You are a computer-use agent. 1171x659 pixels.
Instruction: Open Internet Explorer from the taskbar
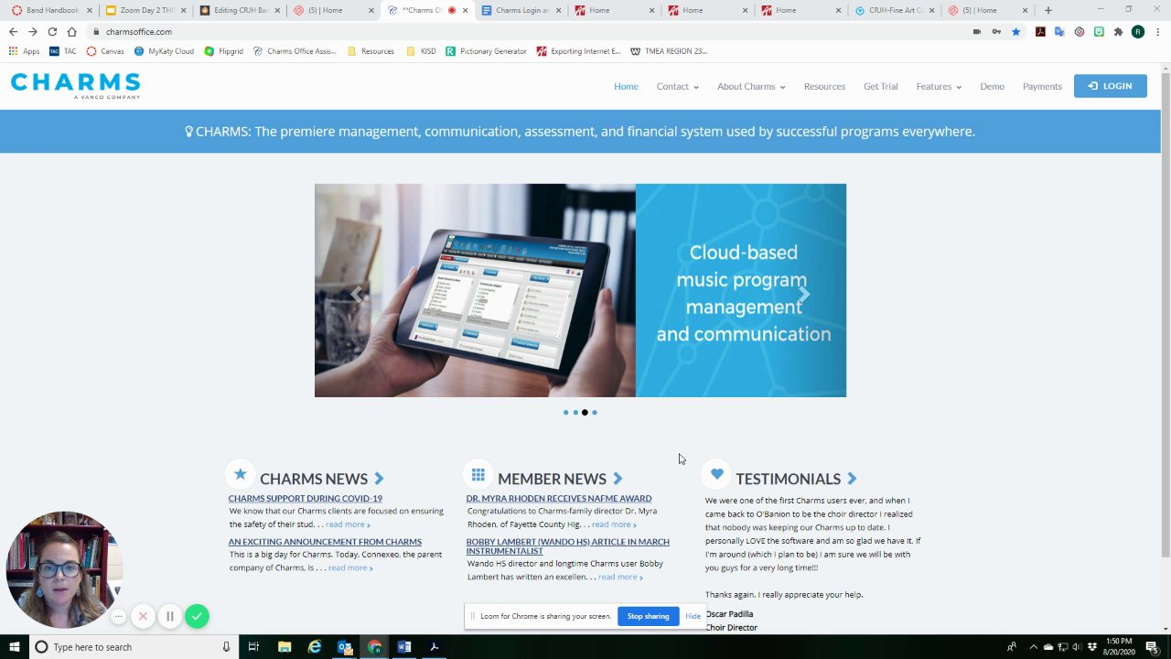315,647
